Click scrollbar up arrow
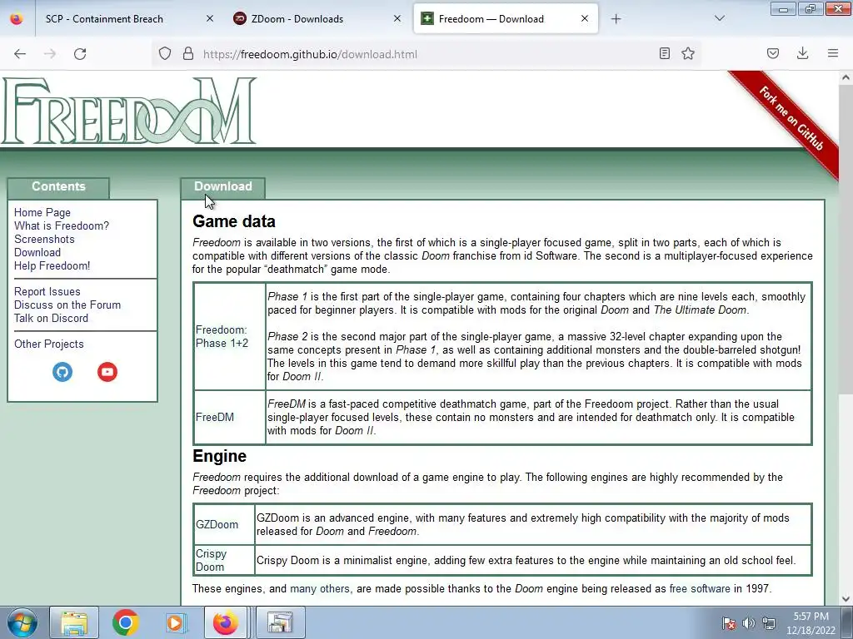The width and height of the screenshot is (853, 639). [846, 77]
